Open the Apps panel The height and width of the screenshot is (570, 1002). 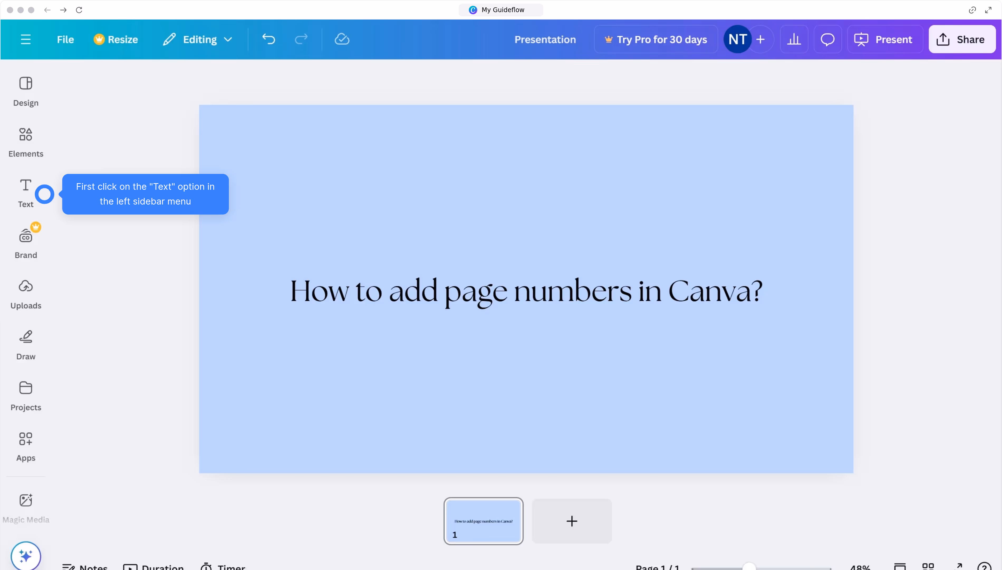26,446
